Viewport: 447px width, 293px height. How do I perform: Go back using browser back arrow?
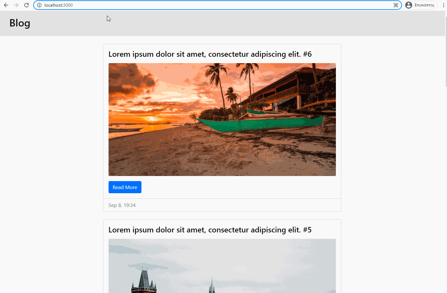6,5
